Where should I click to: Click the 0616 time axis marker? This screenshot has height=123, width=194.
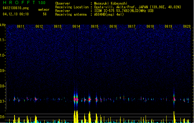coord(113,26)
